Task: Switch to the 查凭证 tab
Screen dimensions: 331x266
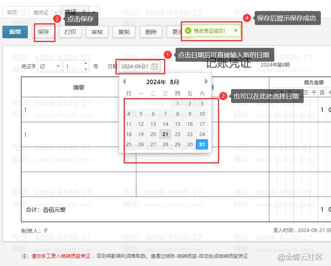Action: click(41, 12)
